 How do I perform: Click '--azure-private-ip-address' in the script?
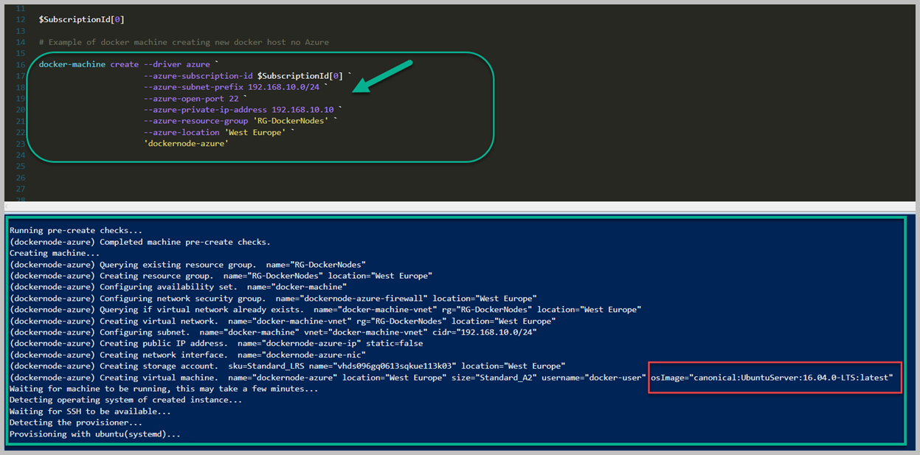(x=205, y=110)
